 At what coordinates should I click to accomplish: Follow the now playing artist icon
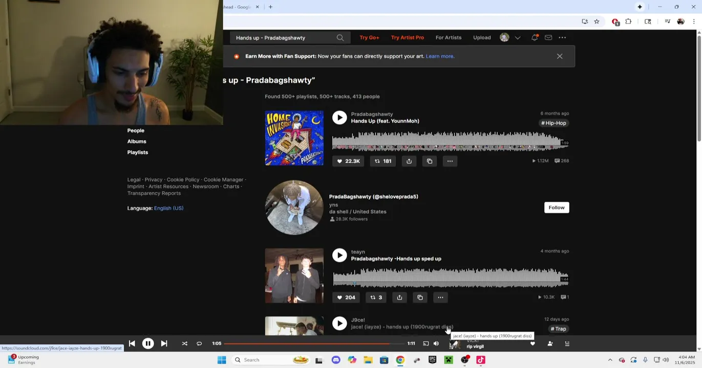(550, 344)
